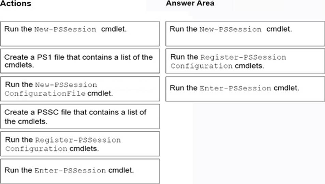Click empty drop space below Answer Area boxes
This screenshot has height=184, width=325.
point(245,143)
